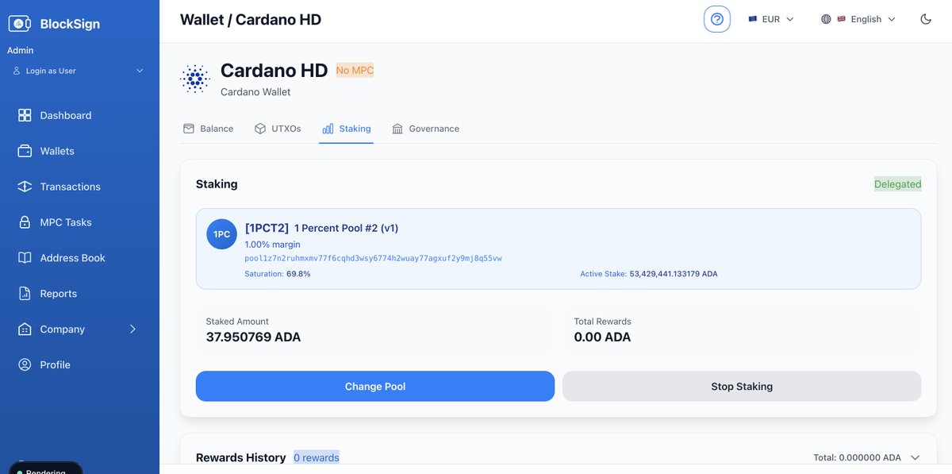
Task: Click the Profile user icon
Action: [x=25, y=365]
